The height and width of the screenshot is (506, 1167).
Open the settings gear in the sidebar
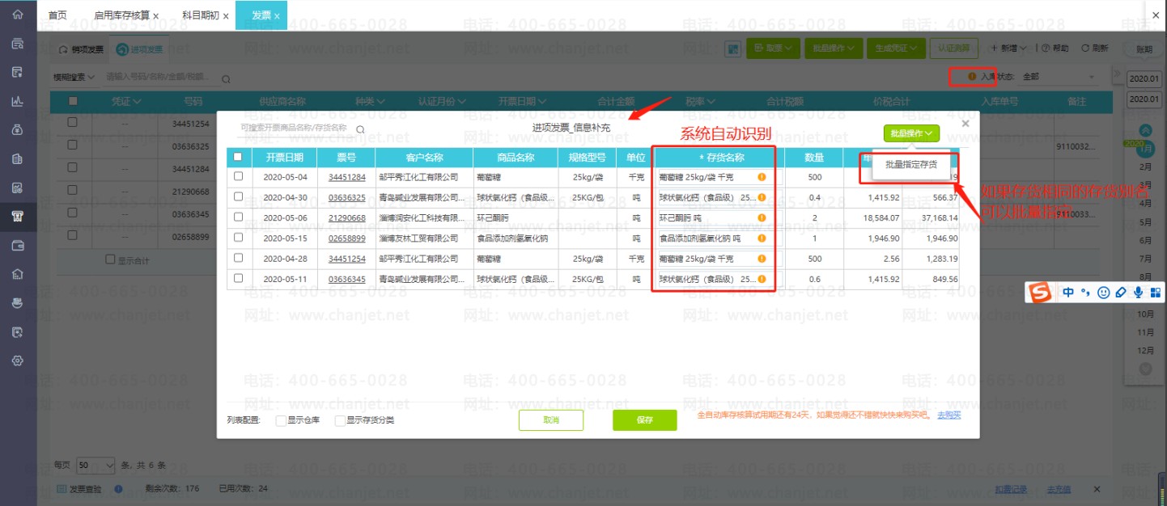(17, 361)
